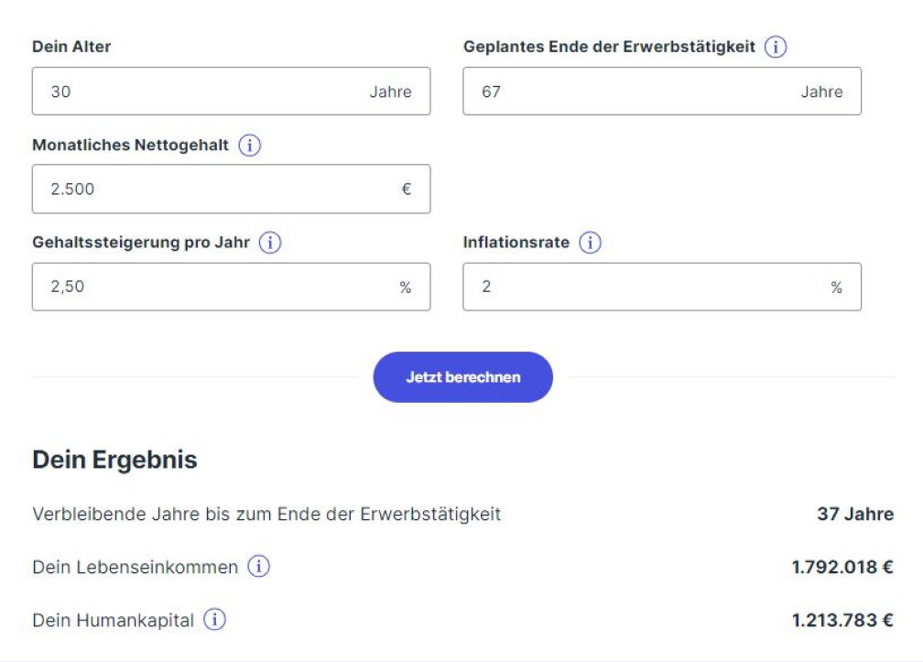
Task: Click the Gehaltssteigerung field showing 2,50
Action: [x=232, y=287]
